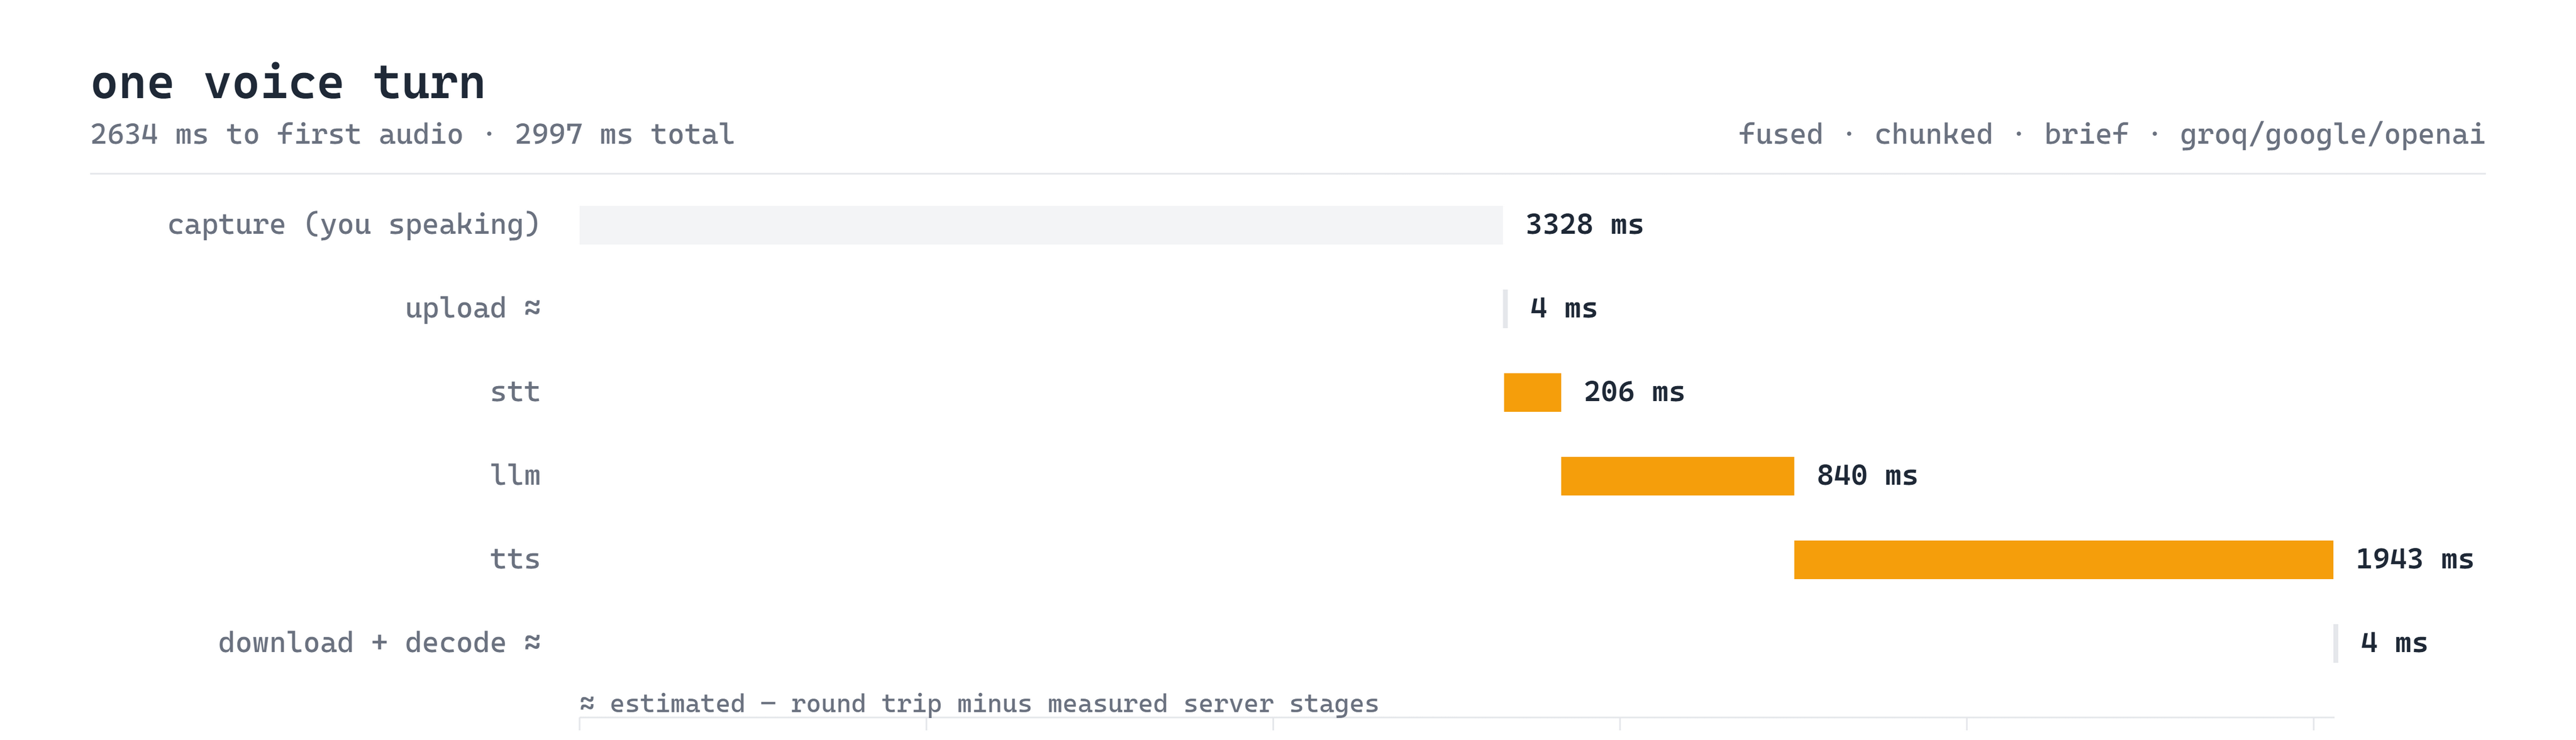Viewport: 2576px width, 740px height.
Task: Click the 2634 ms to first audio summary
Action: click(277, 134)
